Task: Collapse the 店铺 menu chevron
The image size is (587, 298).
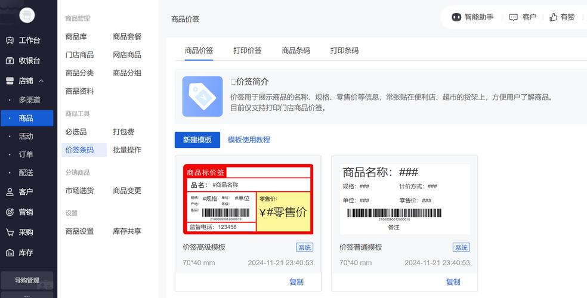Action: (41, 80)
